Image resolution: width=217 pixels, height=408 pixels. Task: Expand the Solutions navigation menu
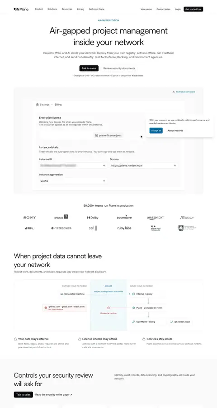pyautogui.click(x=52, y=9)
